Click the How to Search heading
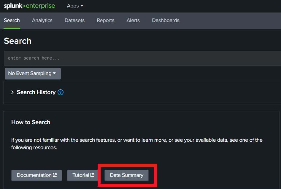 tap(31, 122)
